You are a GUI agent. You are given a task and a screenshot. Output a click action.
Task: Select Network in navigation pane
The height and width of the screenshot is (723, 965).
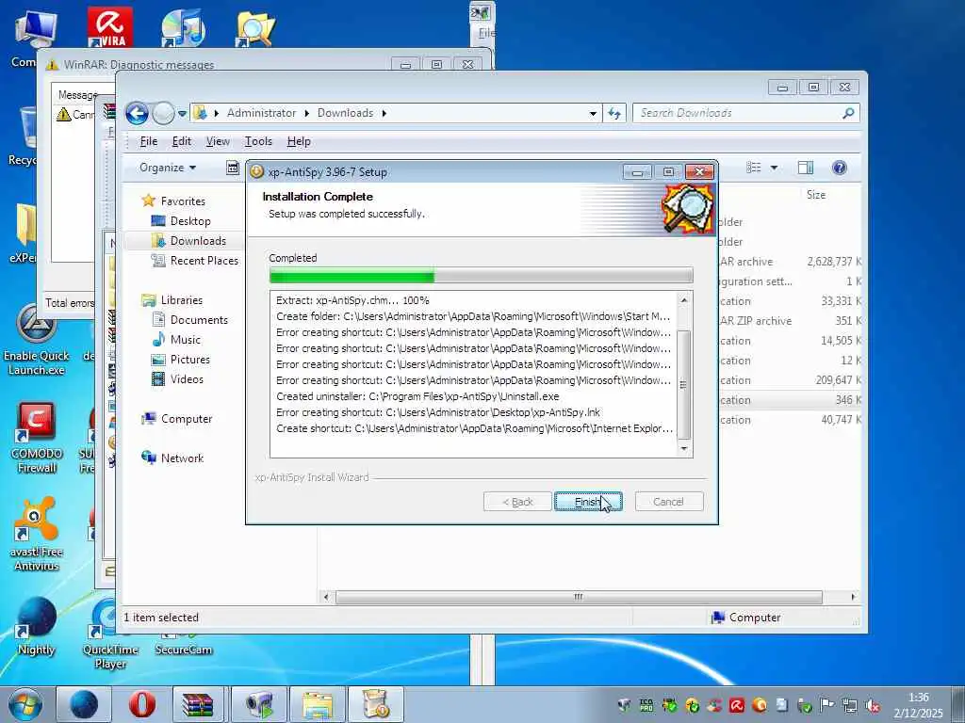182,458
